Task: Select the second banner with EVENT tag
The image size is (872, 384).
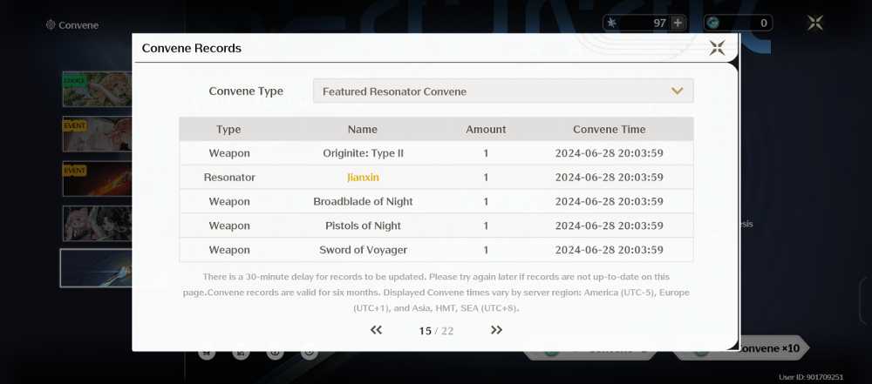Action: click(97, 134)
